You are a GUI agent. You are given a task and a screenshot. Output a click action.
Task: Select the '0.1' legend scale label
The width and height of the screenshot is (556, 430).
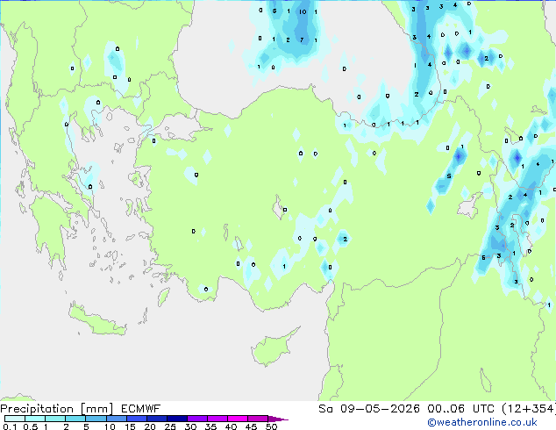tap(10, 426)
